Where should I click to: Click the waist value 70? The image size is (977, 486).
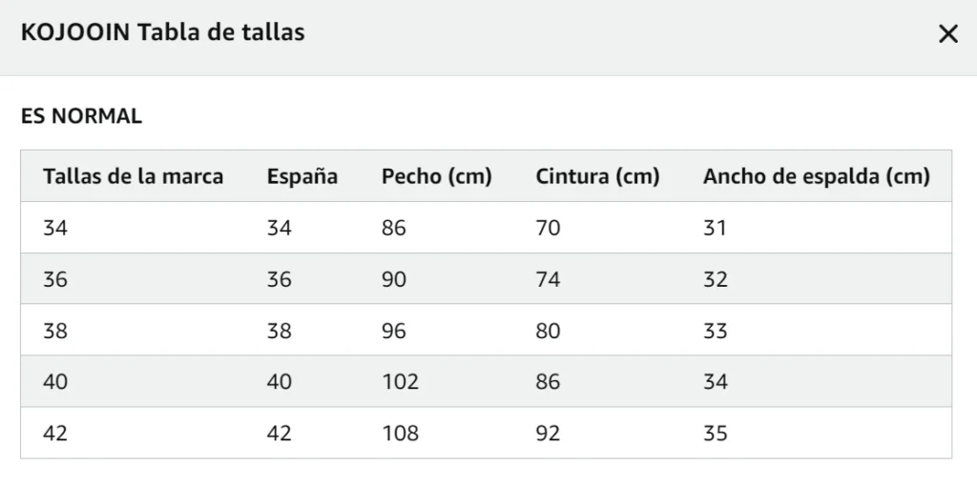[x=548, y=228]
